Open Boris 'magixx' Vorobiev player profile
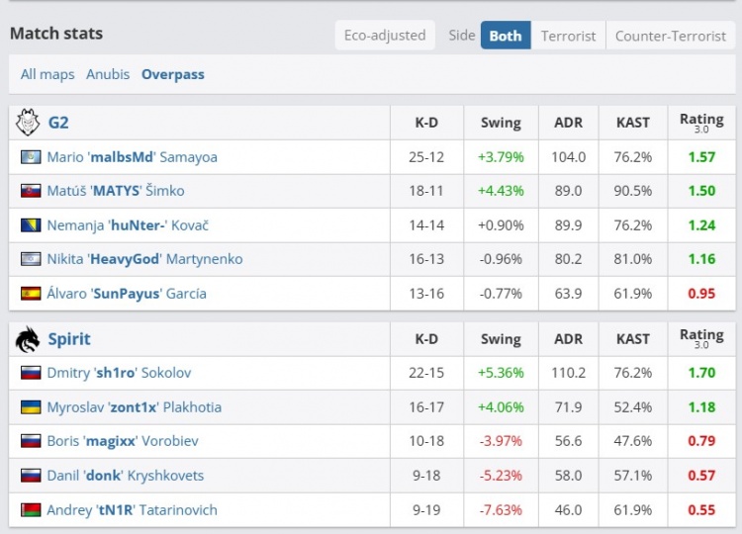This screenshot has height=534, width=742. (x=123, y=441)
